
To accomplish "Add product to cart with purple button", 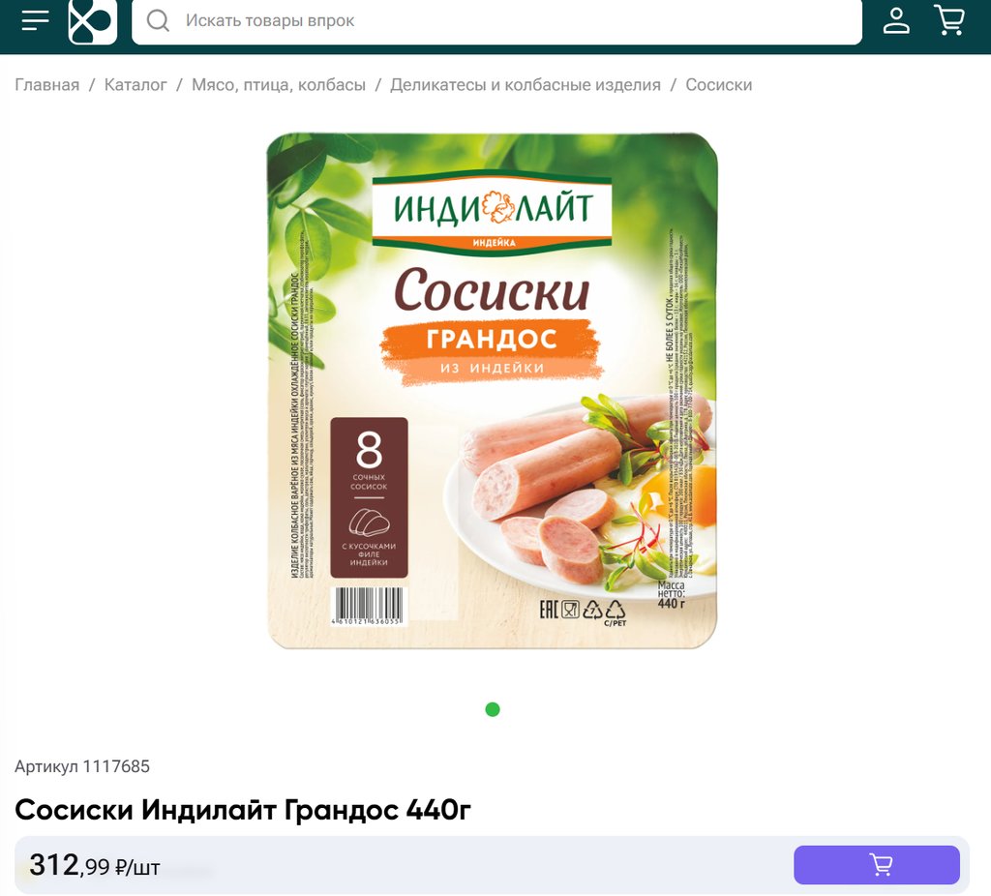I will point(877,864).
